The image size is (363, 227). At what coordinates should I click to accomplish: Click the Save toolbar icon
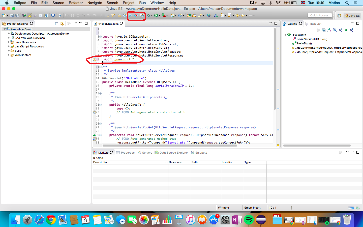coord(12,15)
